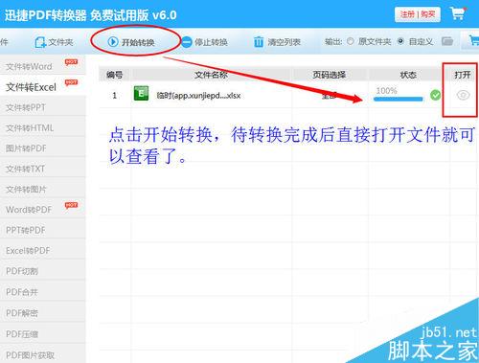Screen dimensions: 479x363
Task: Select PDF图片获取 option in sidebar
Action: coord(43,354)
